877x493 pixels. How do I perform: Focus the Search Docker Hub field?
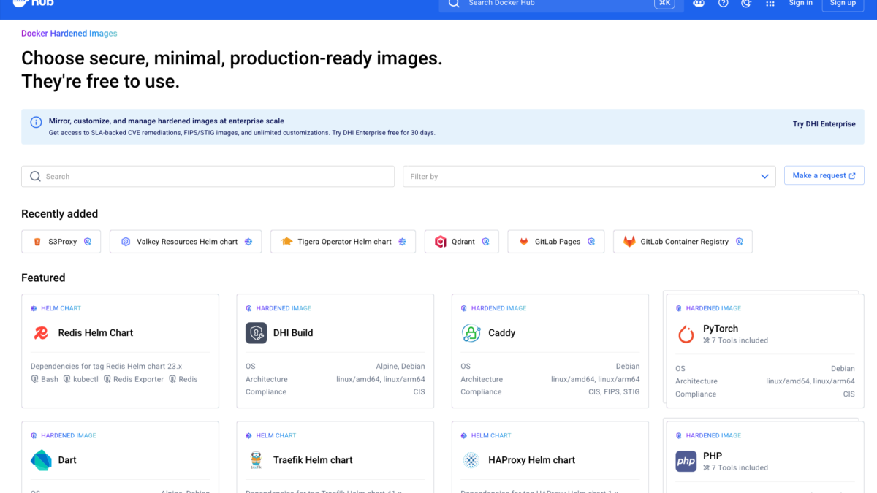coord(561,4)
